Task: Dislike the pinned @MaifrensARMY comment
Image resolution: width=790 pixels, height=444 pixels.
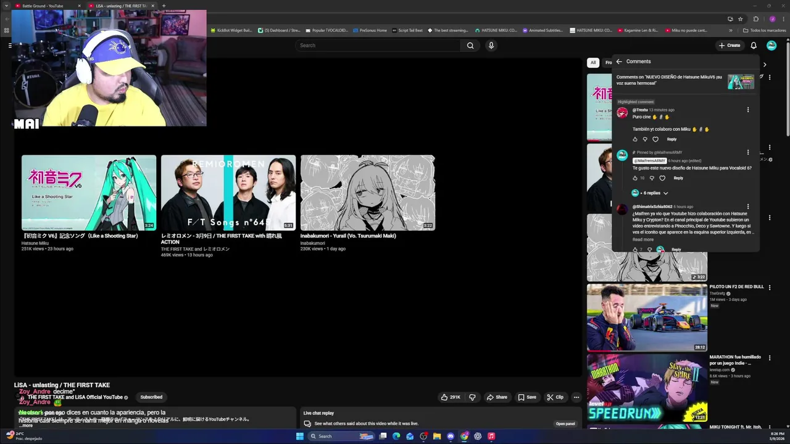Action: coord(652,178)
